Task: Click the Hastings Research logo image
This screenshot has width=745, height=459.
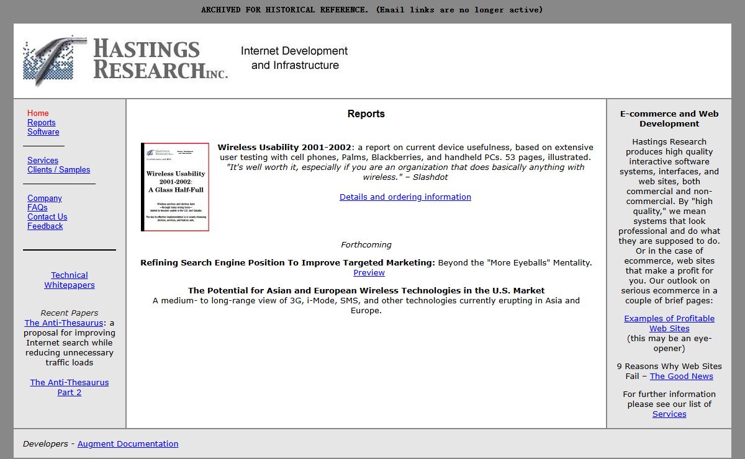Action: click(x=125, y=61)
